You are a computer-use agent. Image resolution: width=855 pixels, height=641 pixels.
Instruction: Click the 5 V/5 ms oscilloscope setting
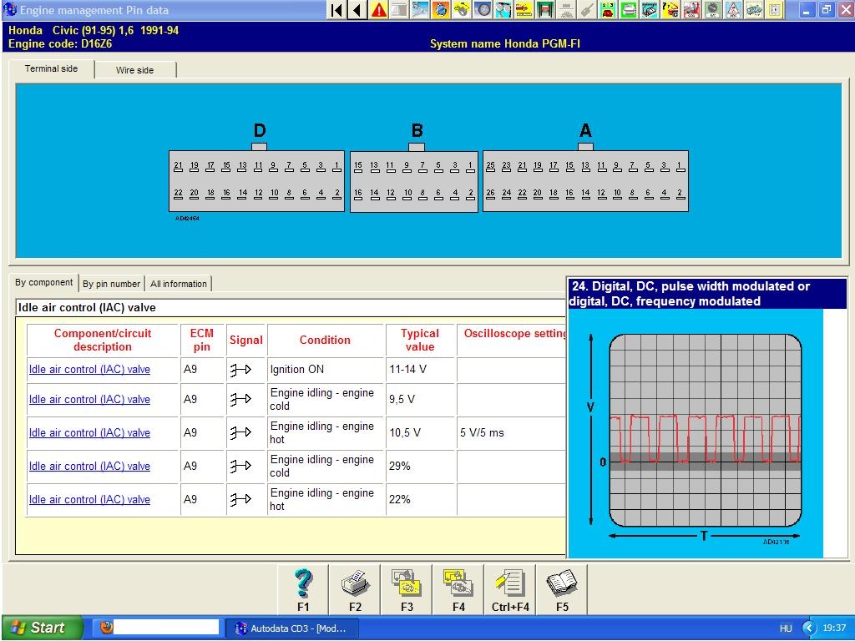click(x=482, y=433)
